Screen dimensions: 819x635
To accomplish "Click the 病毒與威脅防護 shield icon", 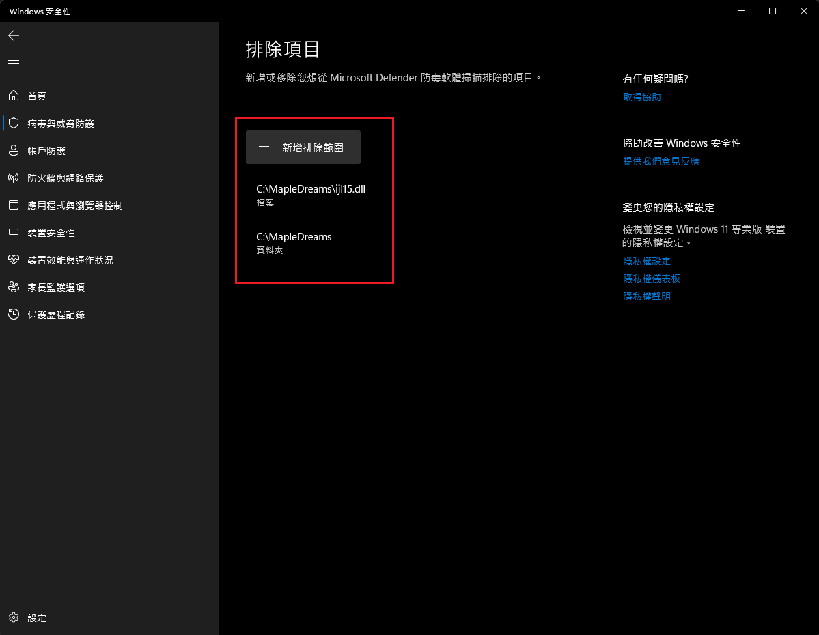I will tap(14, 124).
